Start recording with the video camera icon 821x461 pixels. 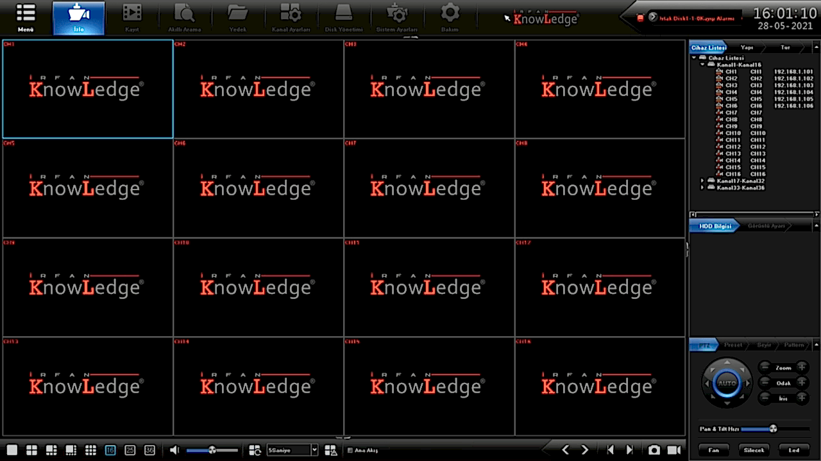(x=673, y=450)
